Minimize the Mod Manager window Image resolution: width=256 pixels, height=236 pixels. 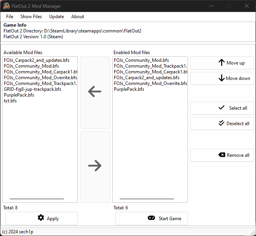pos(211,6)
